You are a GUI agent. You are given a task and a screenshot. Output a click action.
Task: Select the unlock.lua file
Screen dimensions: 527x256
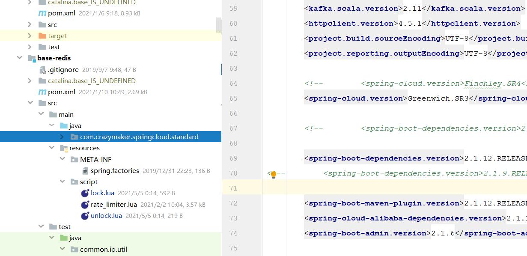[x=106, y=216]
